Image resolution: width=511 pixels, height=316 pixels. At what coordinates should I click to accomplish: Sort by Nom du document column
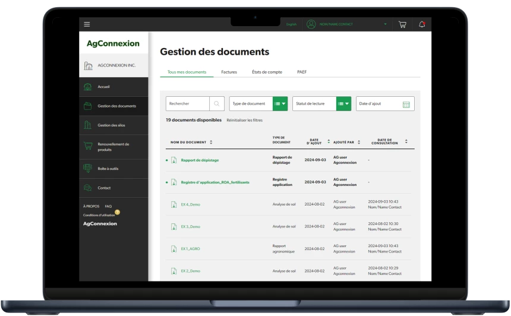pos(211,143)
